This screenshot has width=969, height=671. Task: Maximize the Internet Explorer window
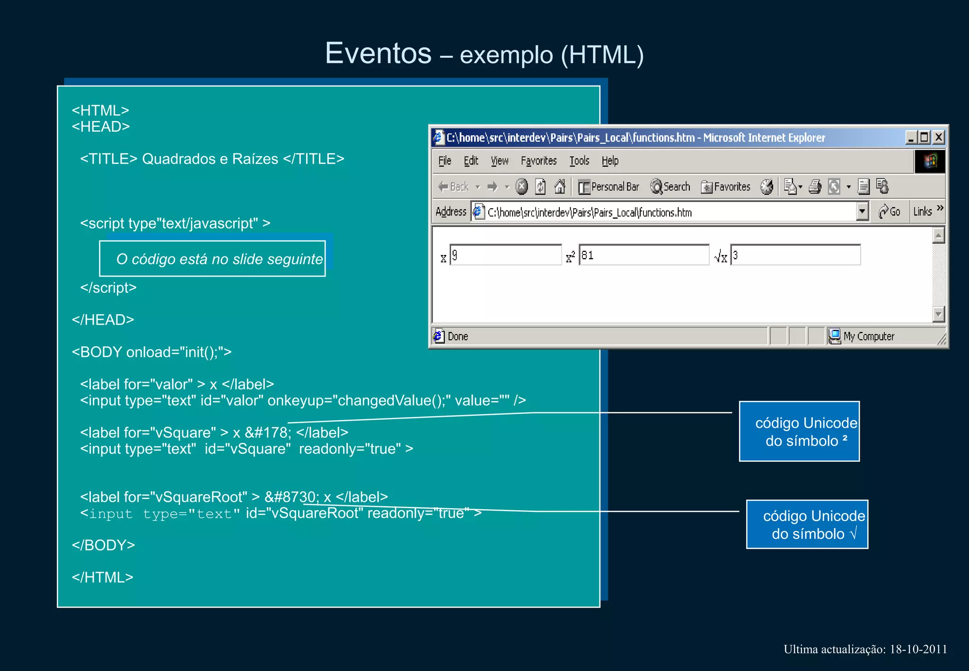point(924,138)
